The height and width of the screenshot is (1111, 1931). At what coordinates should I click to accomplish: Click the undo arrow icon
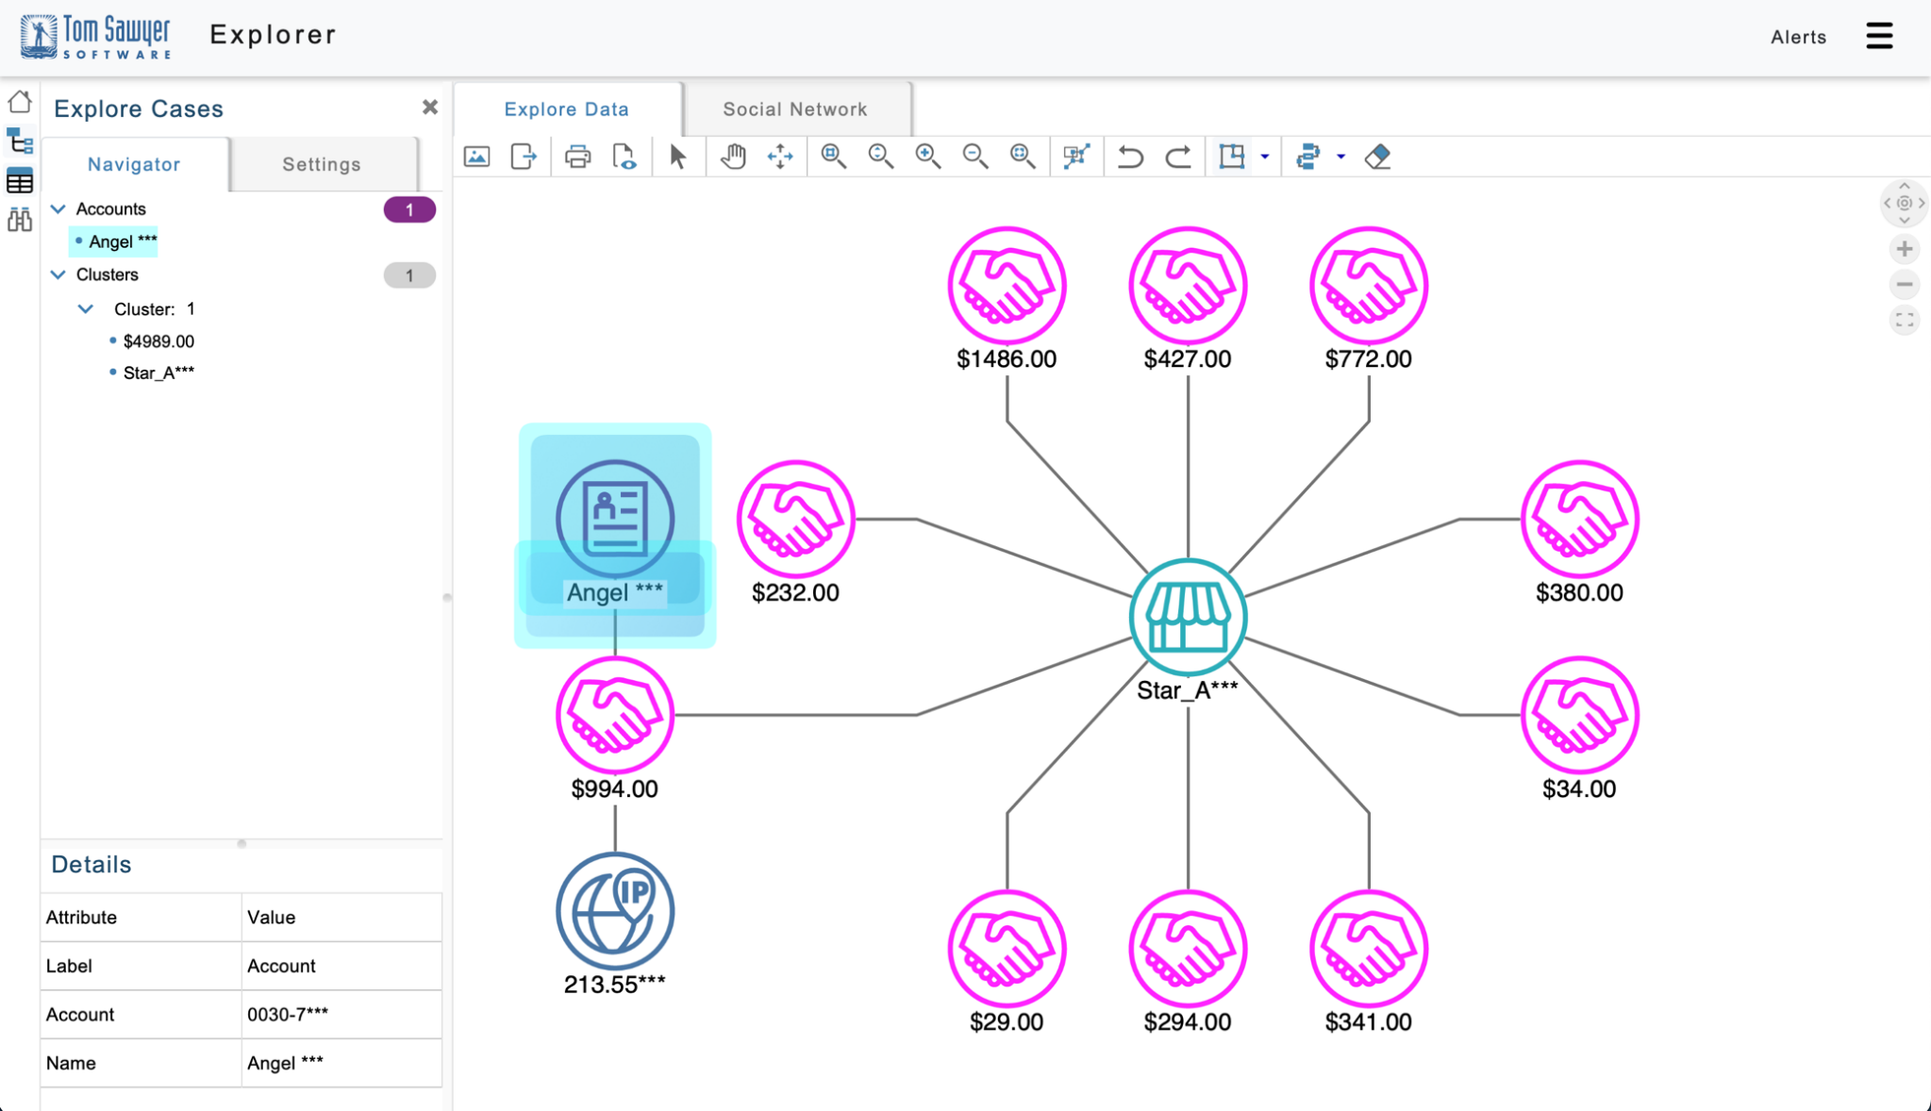coord(1129,157)
